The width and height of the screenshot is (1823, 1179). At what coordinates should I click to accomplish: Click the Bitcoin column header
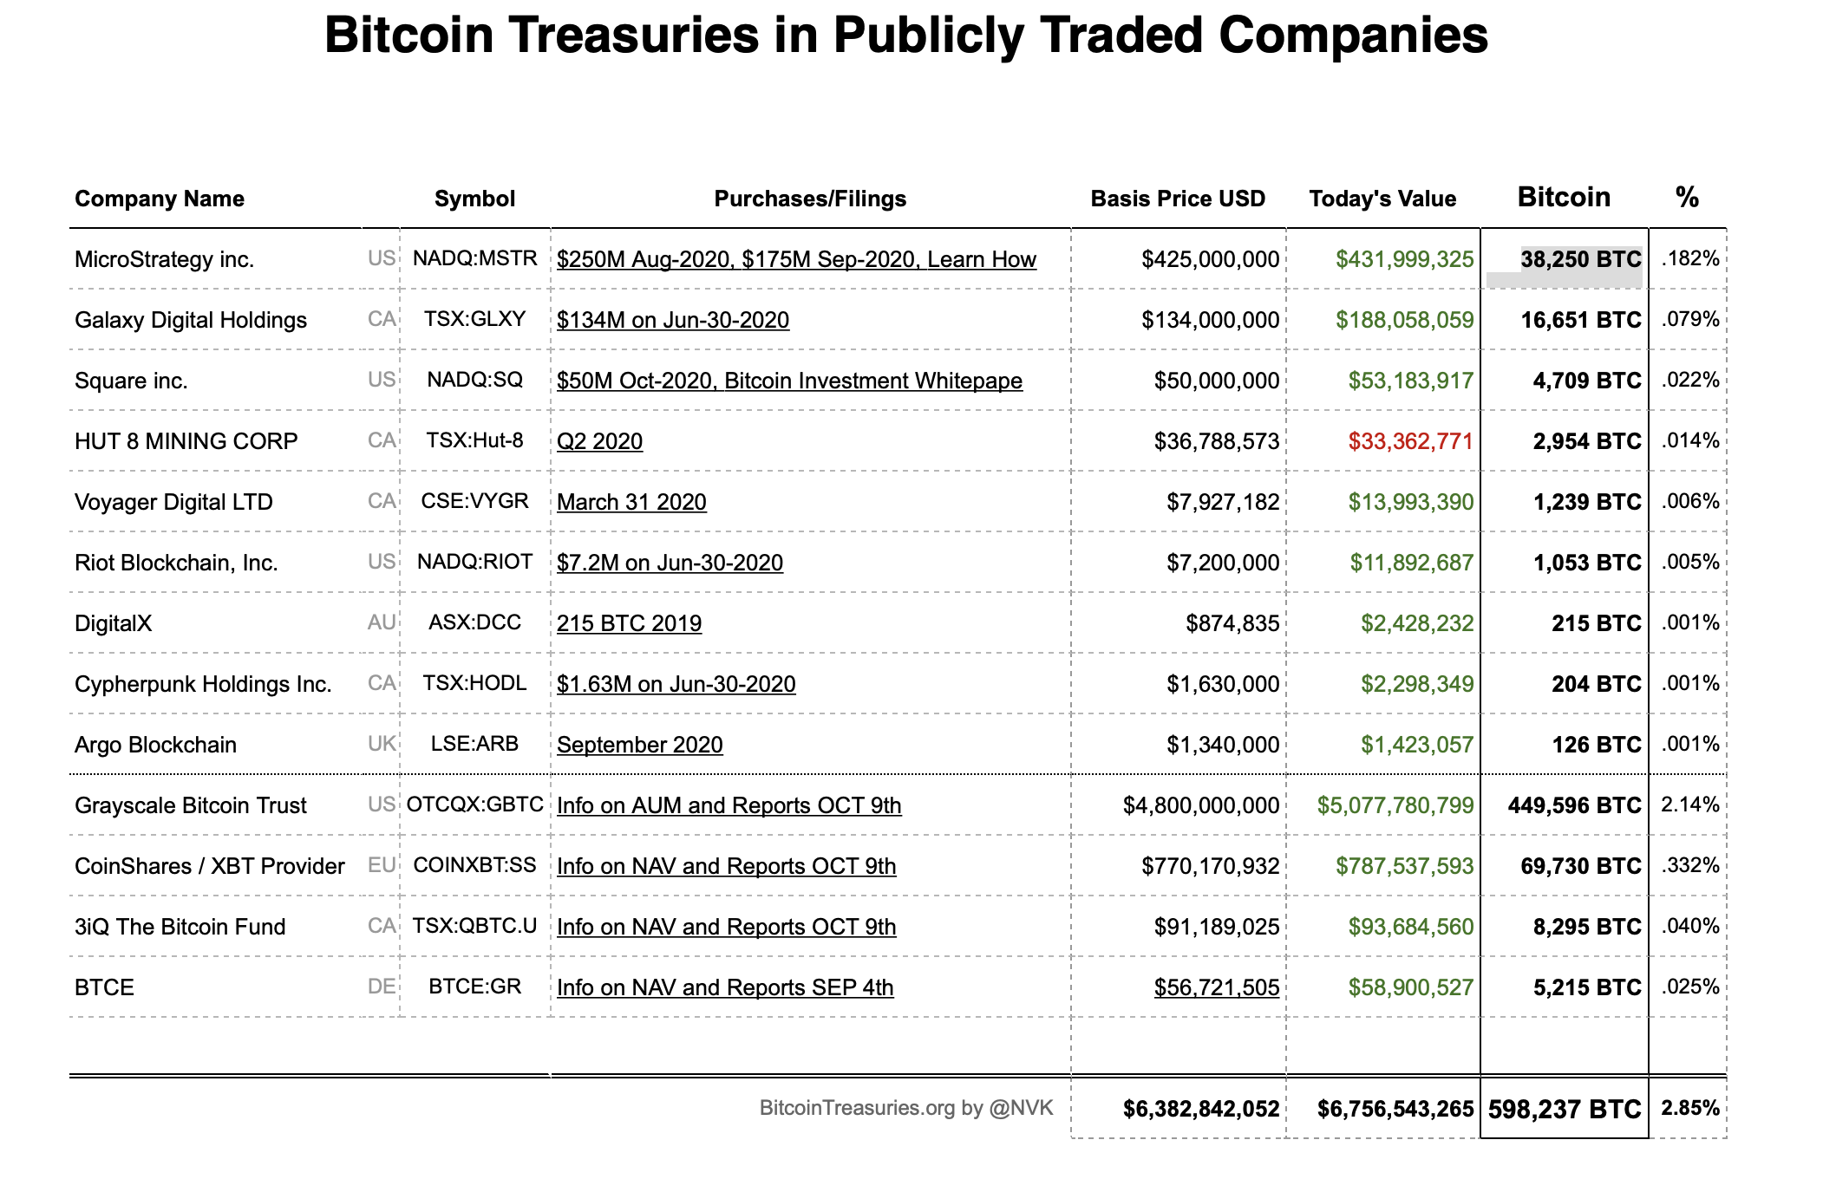[x=1564, y=197]
